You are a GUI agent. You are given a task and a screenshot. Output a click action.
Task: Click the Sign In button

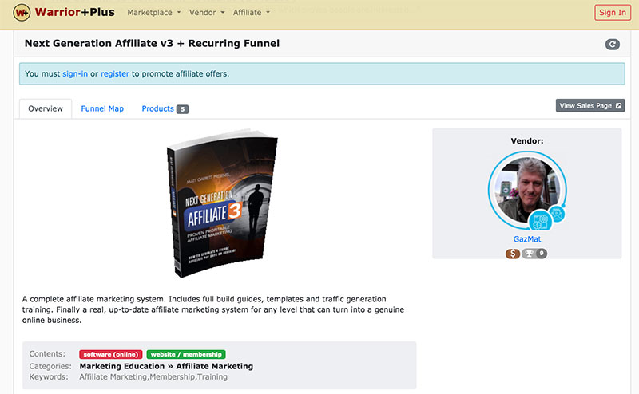(x=612, y=13)
